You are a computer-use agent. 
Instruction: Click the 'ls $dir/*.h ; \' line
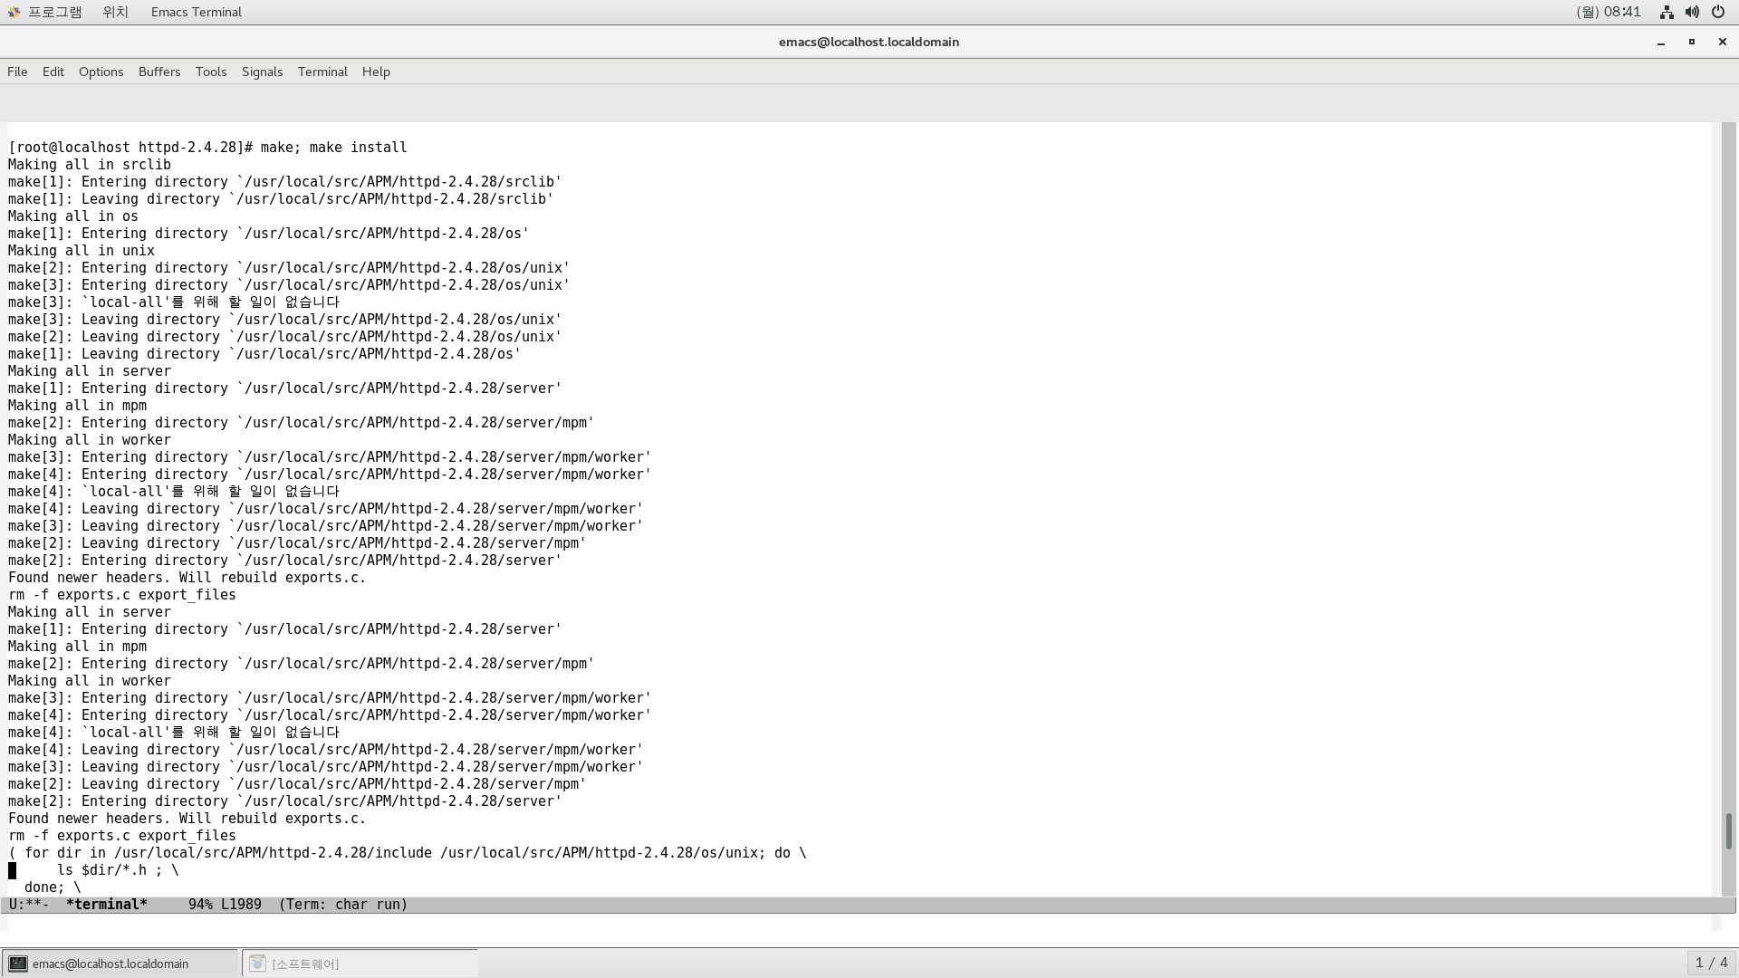pyautogui.click(x=118, y=870)
